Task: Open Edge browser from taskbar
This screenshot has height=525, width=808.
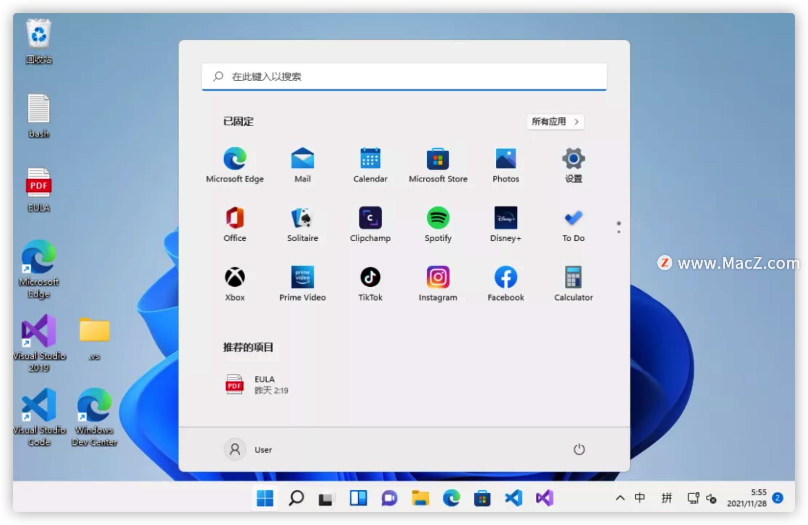Action: click(x=451, y=498)
